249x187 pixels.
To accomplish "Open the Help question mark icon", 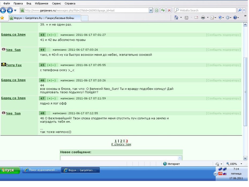I will pyautogui.click(x=236, y=18).
